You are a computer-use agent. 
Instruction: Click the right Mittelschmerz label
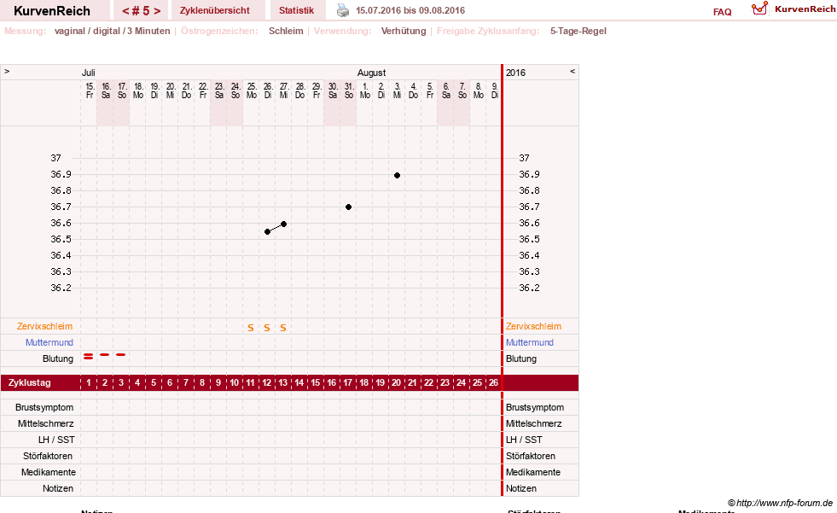click(533, 423)
